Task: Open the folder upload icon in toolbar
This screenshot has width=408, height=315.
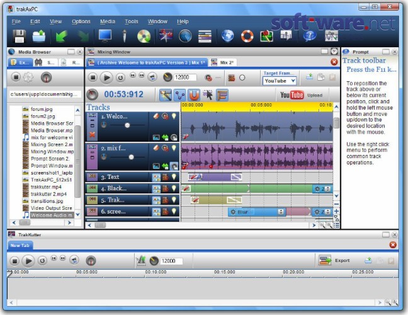Action: [x=39, y=36]
